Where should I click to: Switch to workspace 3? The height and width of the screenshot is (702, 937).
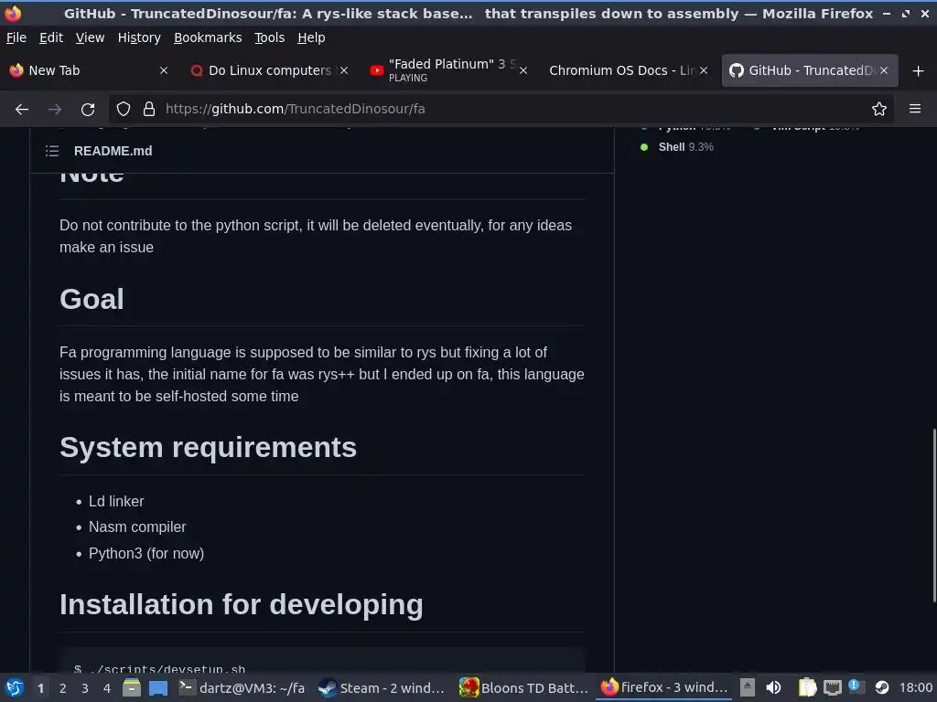point(85,688)
